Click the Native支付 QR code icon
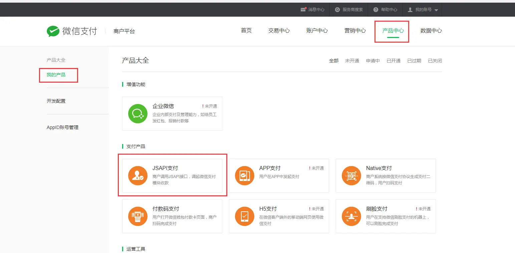Screen dimensions: 515x253 click(351, 176)
